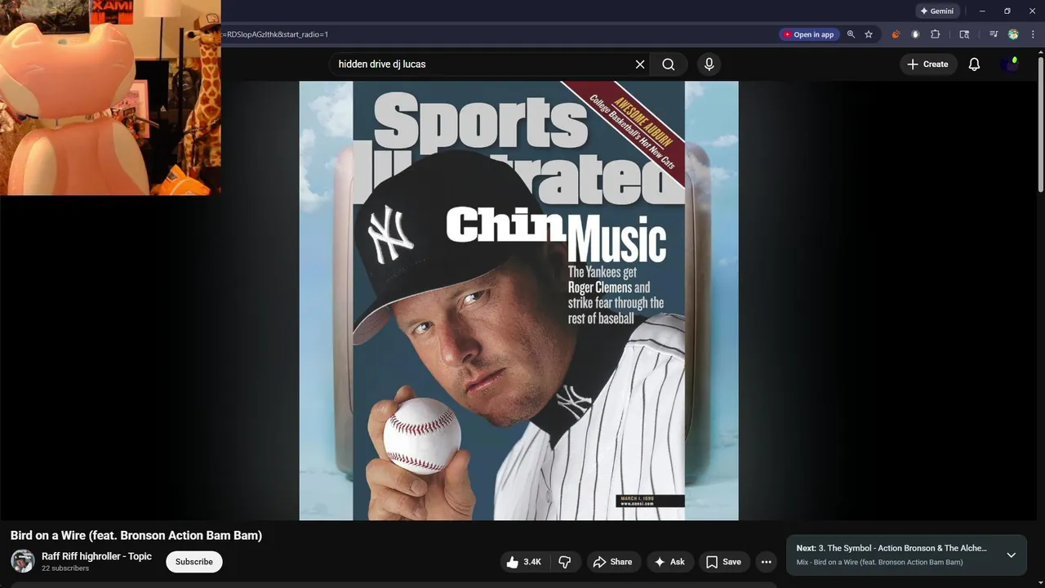1045x588 pixels.
Task: Expand the Next up mix panel chevron
Action: click(x=1011, y=555)
